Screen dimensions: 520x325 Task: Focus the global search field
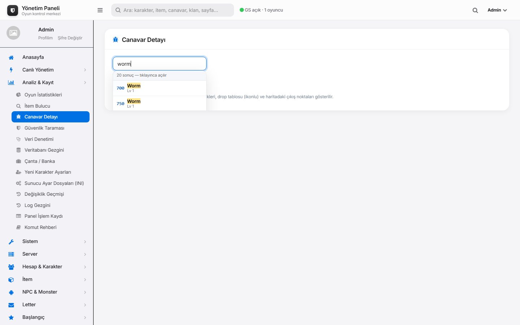point(173,10)
